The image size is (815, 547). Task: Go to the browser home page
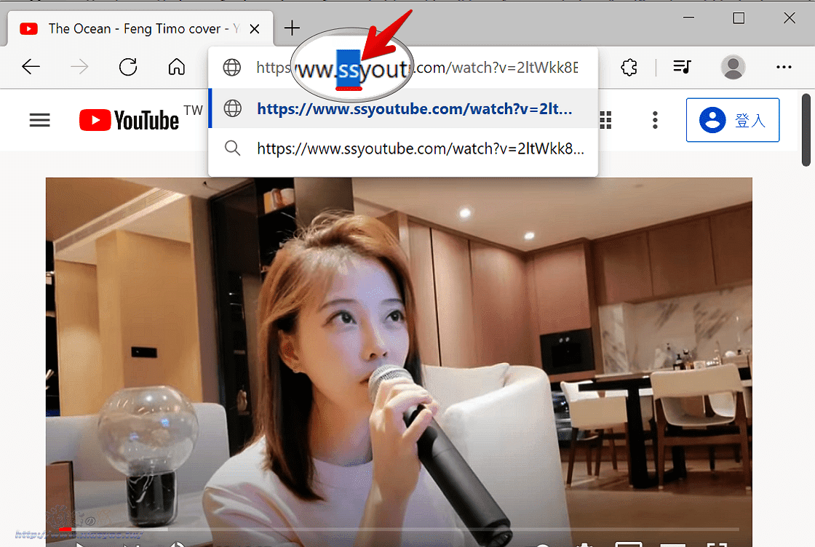point(176,67)
